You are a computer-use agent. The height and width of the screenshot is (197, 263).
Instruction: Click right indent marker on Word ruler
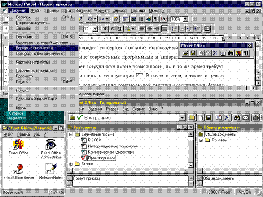click(224, 39)
